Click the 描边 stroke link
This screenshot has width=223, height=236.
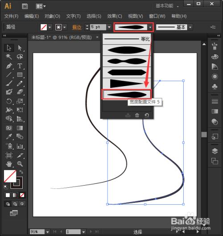pyautogui.click(x=77, y=27)
